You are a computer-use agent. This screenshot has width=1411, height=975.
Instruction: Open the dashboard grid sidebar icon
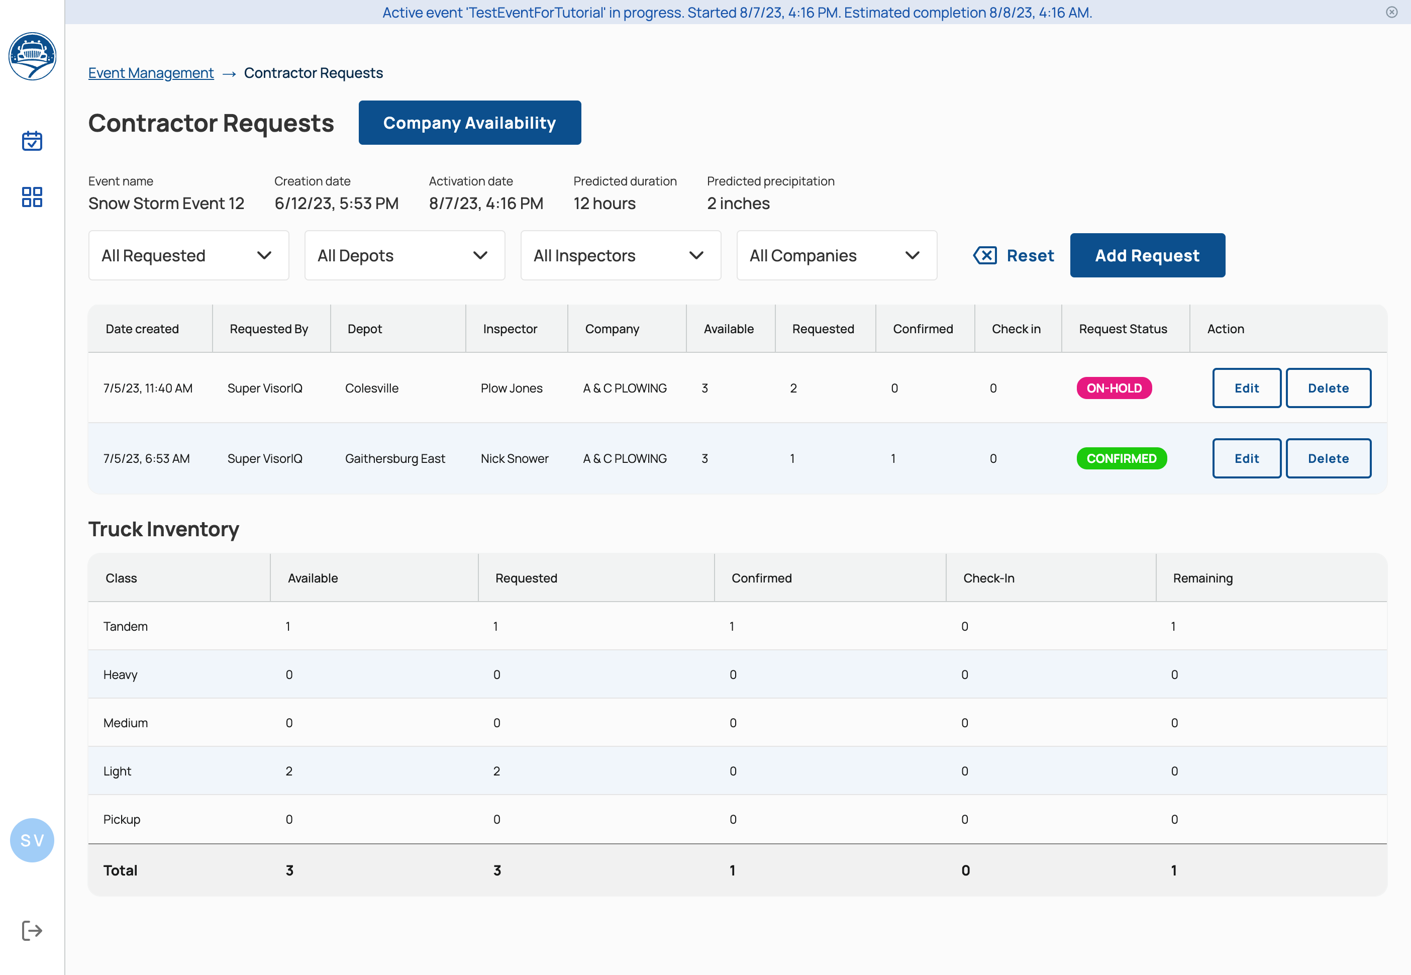(32, 197)
